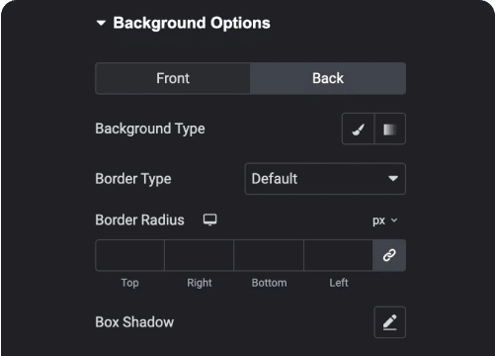Click the Border Radius label

[139, 220]
